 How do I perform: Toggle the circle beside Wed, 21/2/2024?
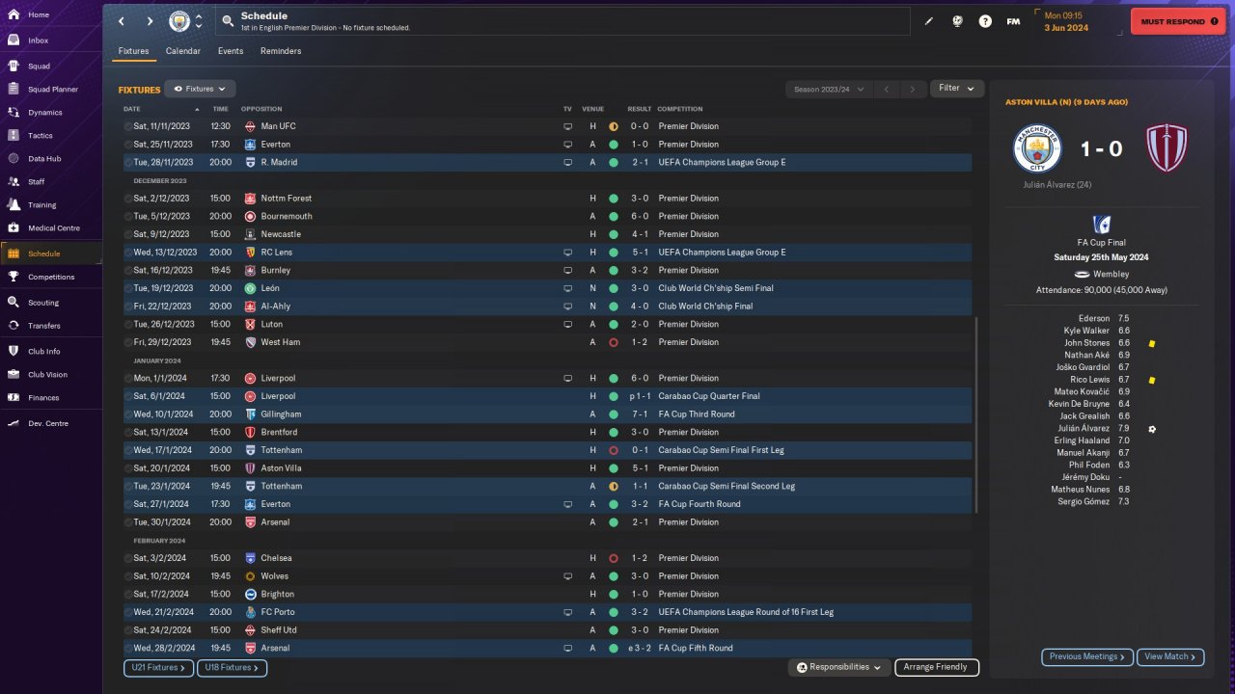[128, 612]
